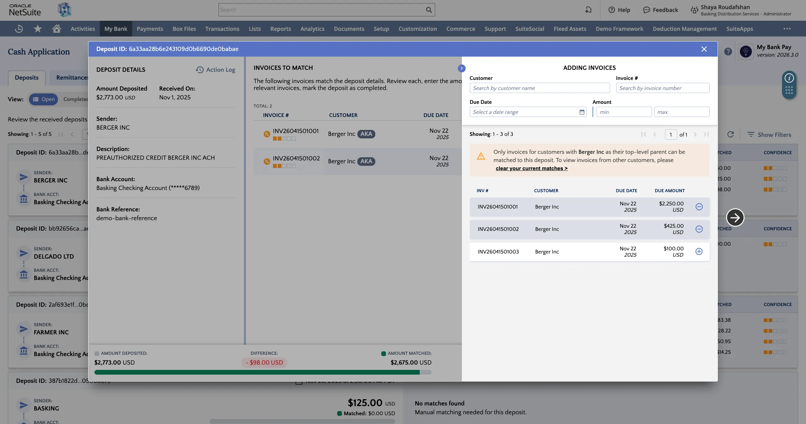Open the Due Date calendar icon

click(x=582, y=112)
